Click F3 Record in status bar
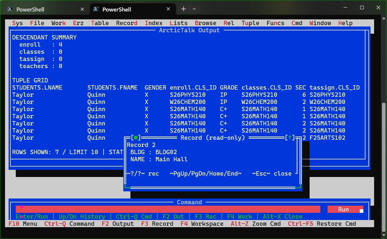Image resolution: width=387 pixels, height=239 pixels. click(157, 224)
